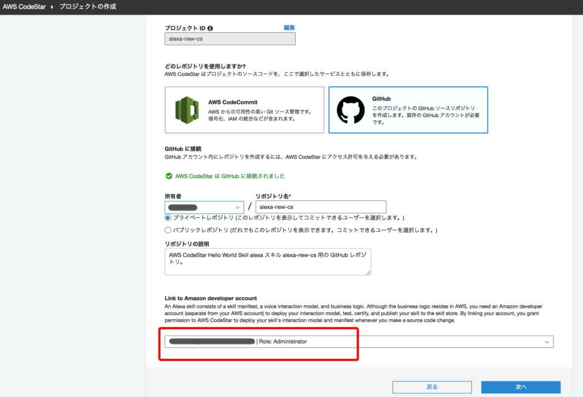Click the chevron on the developer account dropdown
This screenshot has height=397, width=583.
(x=546, y=341)
